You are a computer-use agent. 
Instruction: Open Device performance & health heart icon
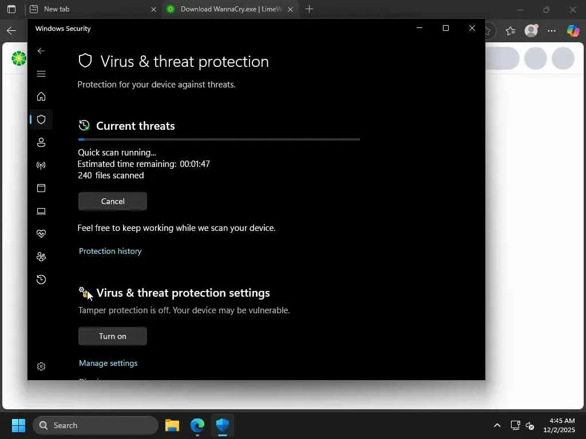(x=41, y=234)
